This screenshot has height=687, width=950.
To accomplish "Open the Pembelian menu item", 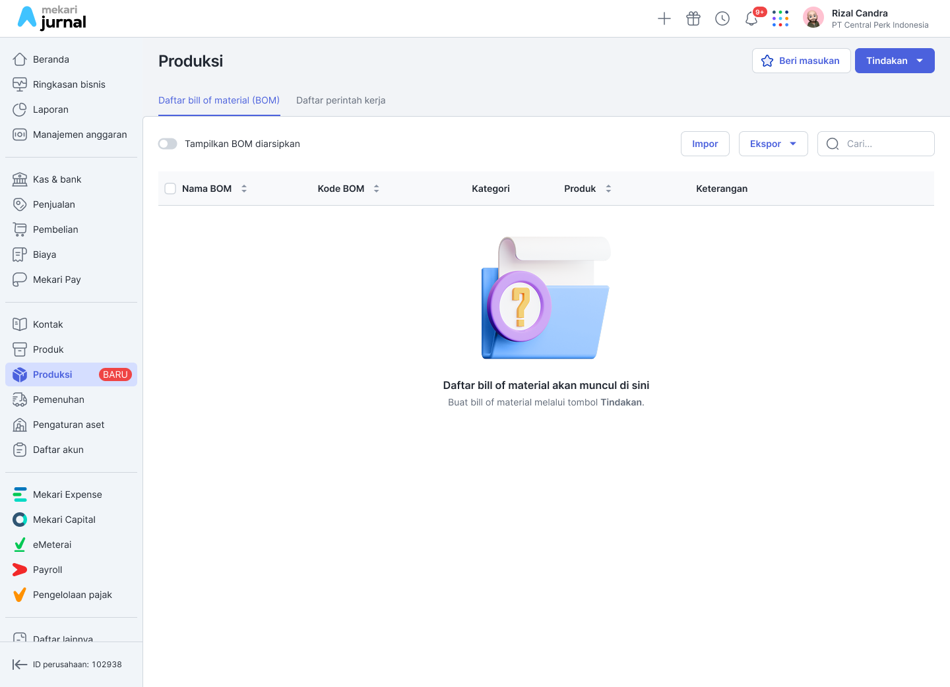I will tap(71, 229).
